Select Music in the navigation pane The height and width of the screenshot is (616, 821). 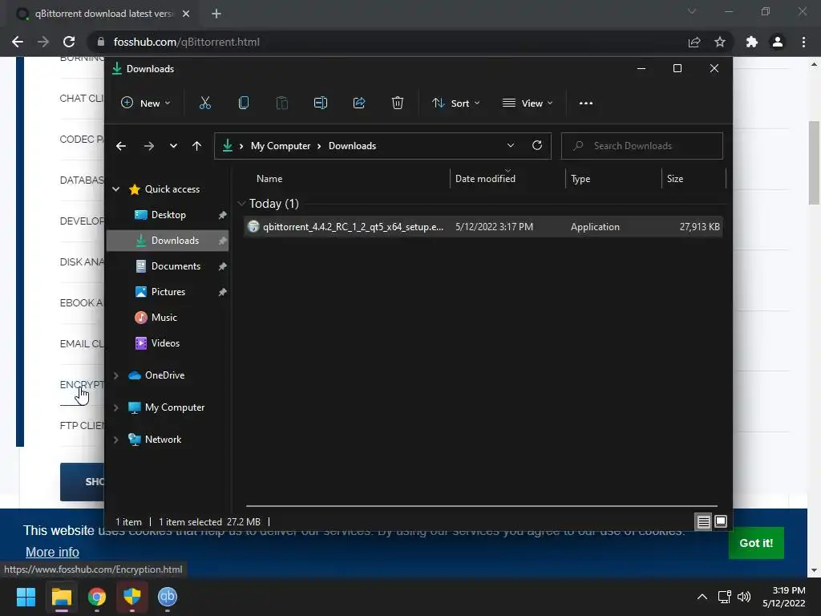point(168,318)
